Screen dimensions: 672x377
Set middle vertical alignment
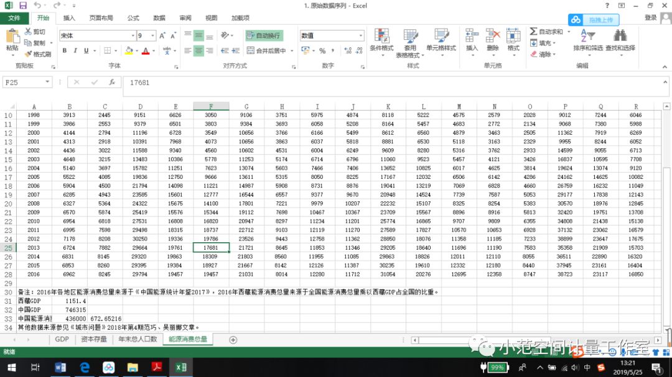click(x=198, y=36)
